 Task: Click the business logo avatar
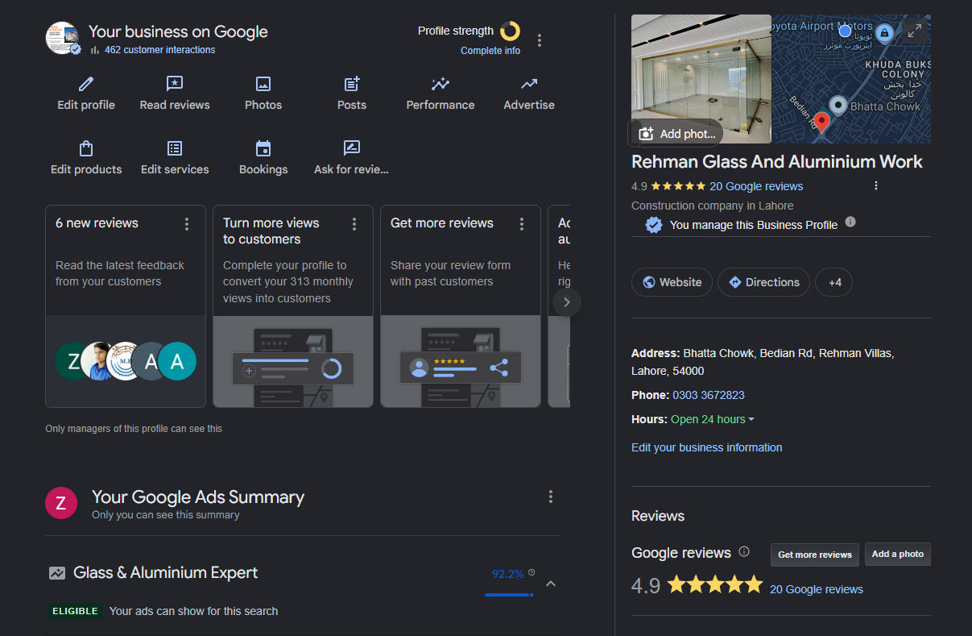[62, 38]
